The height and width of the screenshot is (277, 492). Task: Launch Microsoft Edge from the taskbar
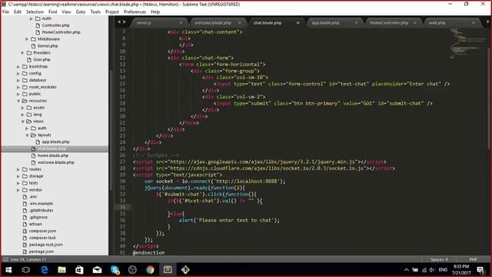point(45,270)
